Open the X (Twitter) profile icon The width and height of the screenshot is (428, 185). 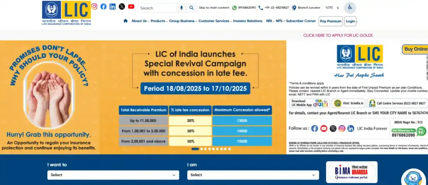[122, 7]
